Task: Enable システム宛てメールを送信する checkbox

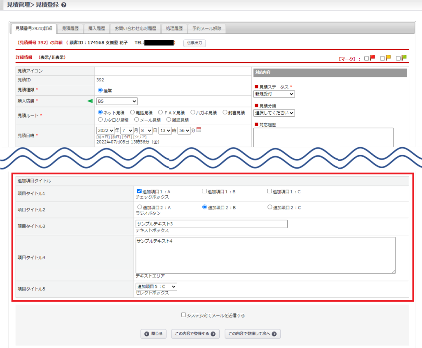Action: (x=184, y=315)
